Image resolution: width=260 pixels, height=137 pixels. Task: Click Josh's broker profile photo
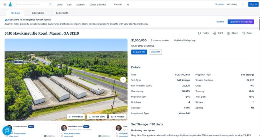(118, 128)
